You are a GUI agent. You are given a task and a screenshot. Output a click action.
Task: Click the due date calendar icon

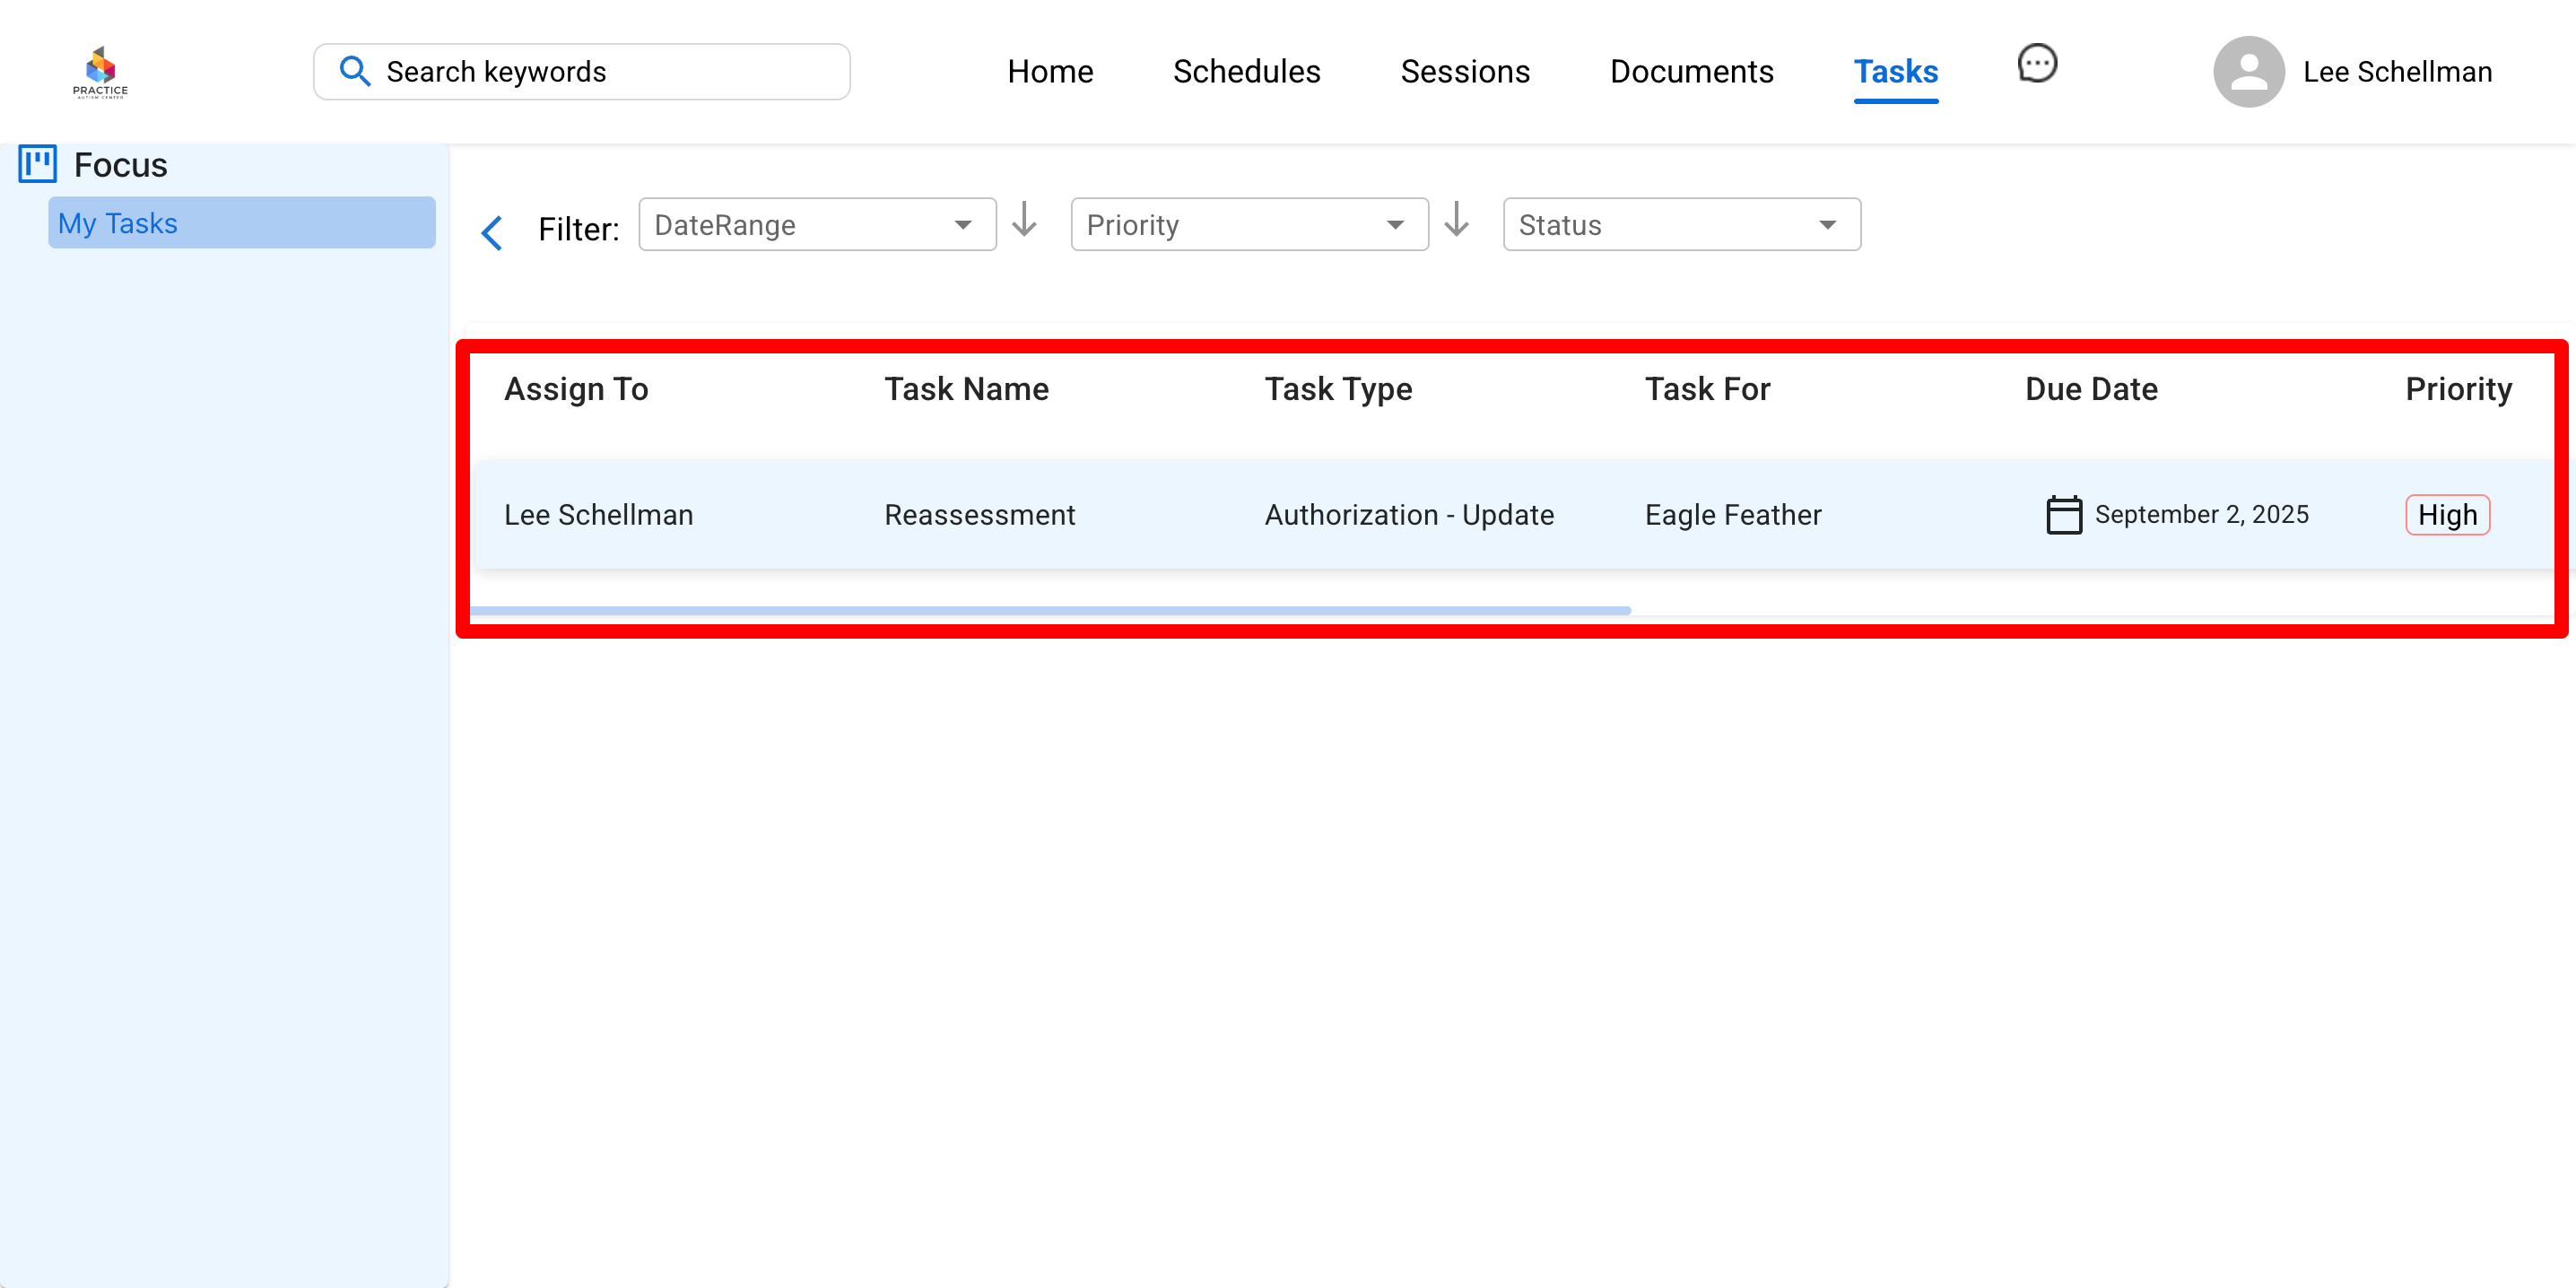[x=2063, y=515]
